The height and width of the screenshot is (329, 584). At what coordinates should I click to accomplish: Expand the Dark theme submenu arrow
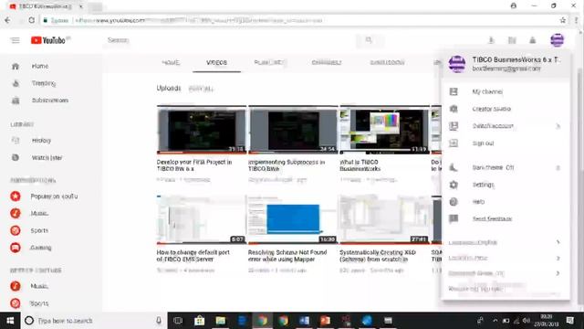tap(558, 168)
